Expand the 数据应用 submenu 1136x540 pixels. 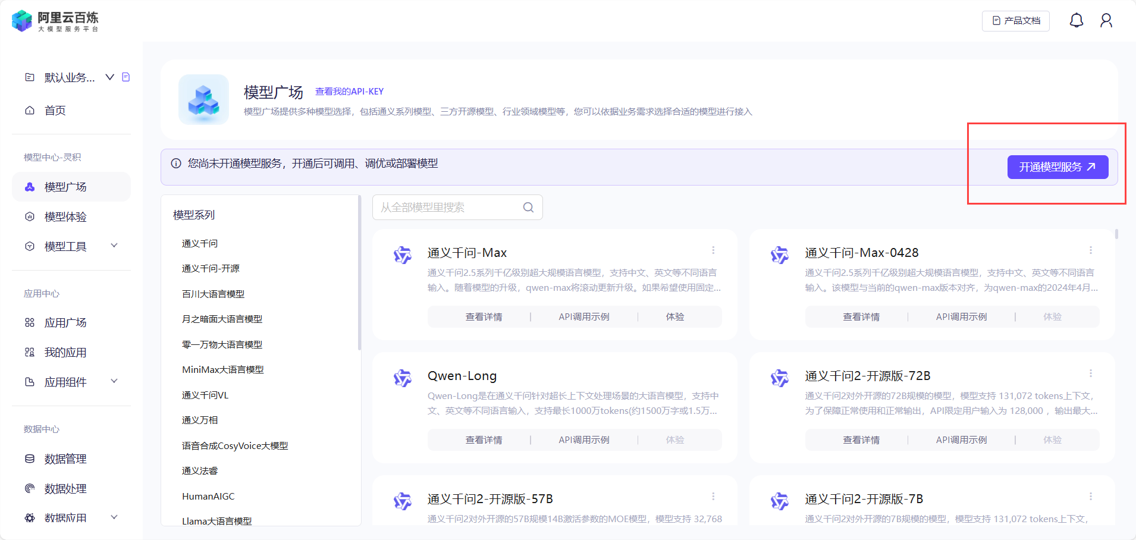[x=114, y=517]
